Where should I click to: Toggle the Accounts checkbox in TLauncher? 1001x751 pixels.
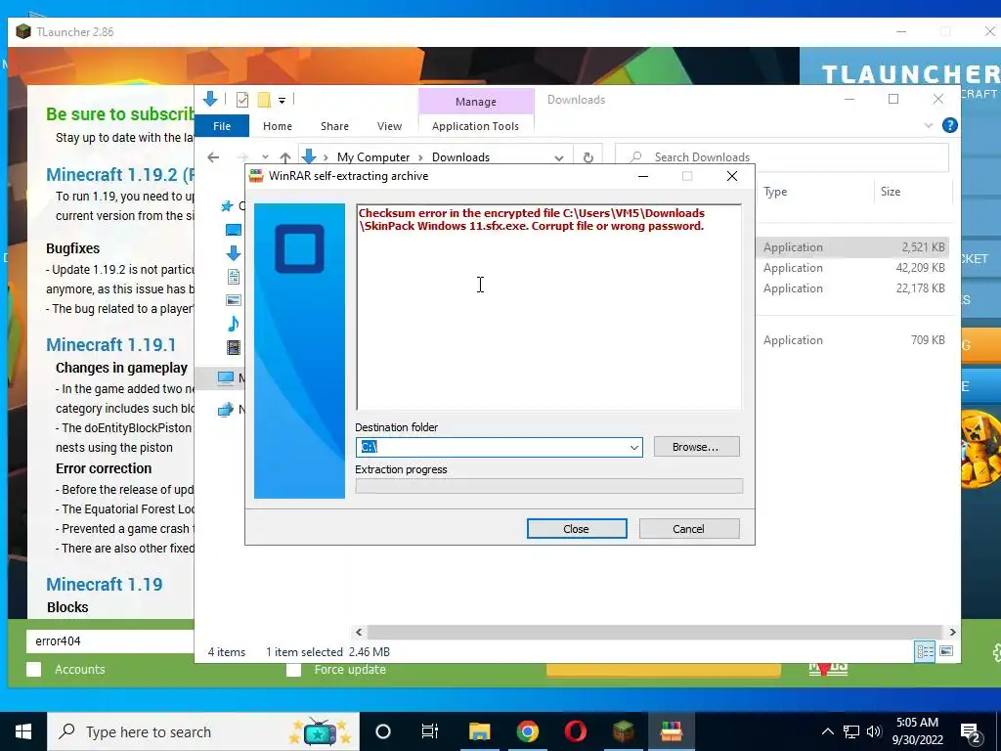34,669
